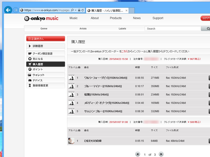Go to next page of purchase history
The image size is (210, 157).
coord(161,154)
